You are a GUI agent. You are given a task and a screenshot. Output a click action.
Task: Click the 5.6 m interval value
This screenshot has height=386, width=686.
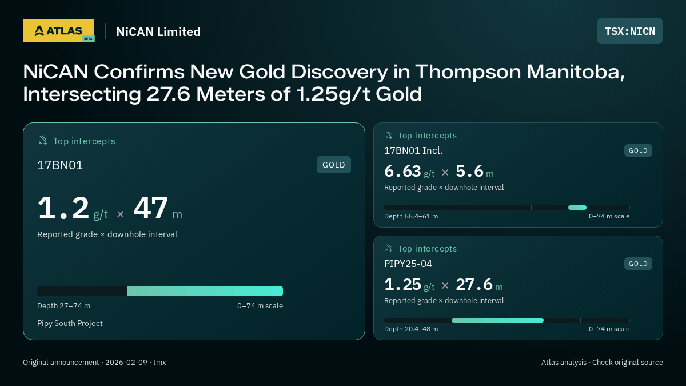[x=474, y=172]
